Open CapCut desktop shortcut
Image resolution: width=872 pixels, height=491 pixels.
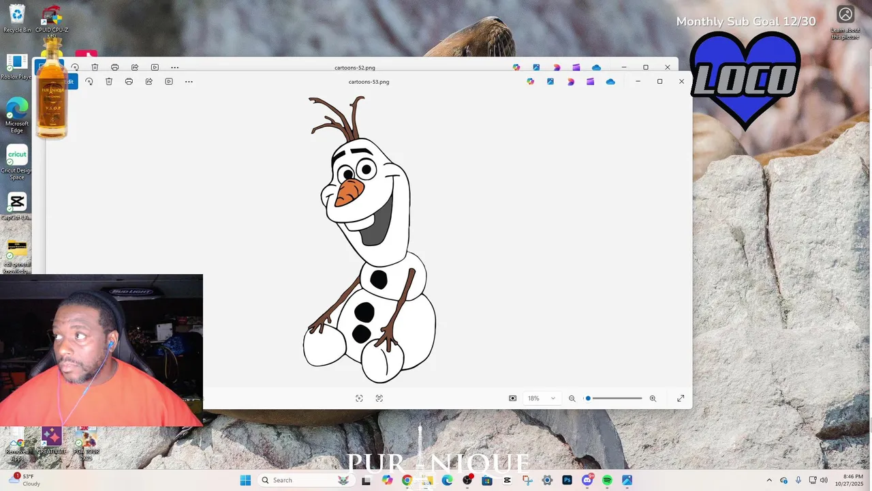point(17,207)
